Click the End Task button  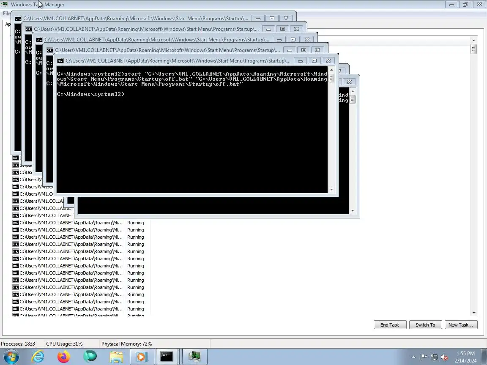click(390, 324)
